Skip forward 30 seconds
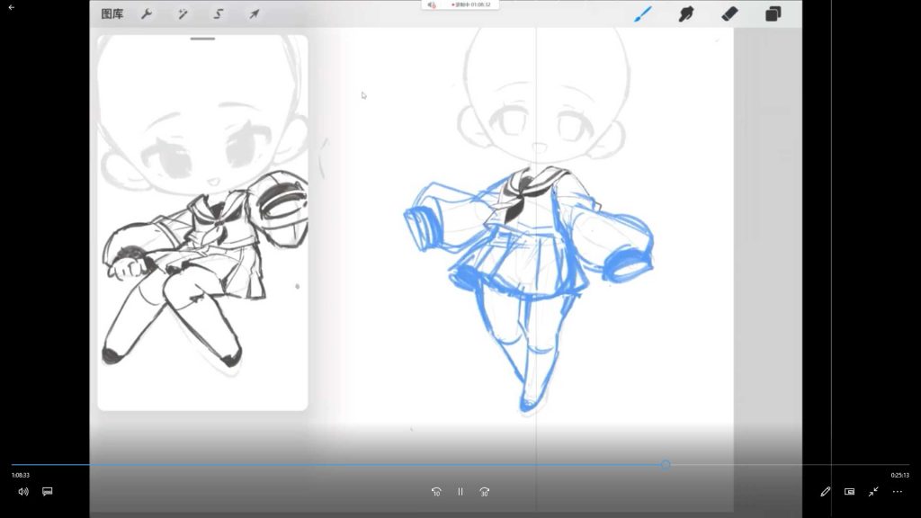The width and height of the screenshot is (921, 518). pos(485,492)
